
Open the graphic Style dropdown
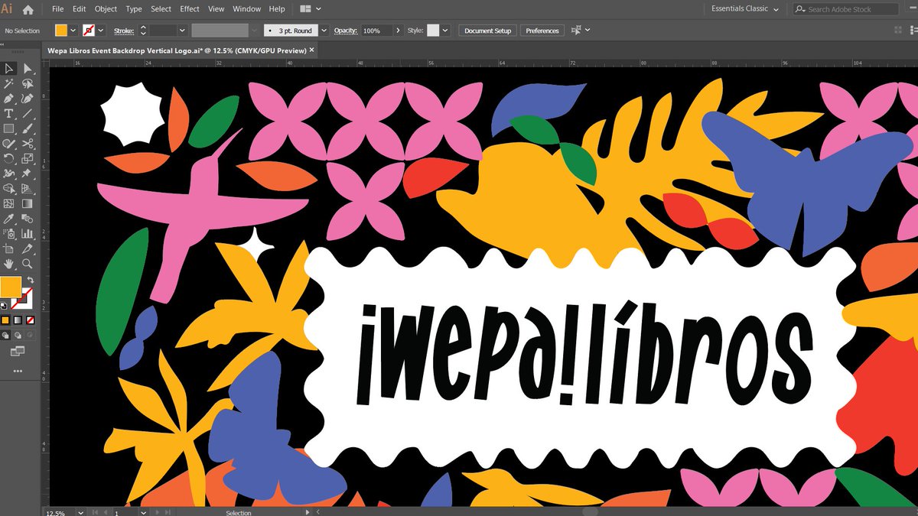pos(446,31)
